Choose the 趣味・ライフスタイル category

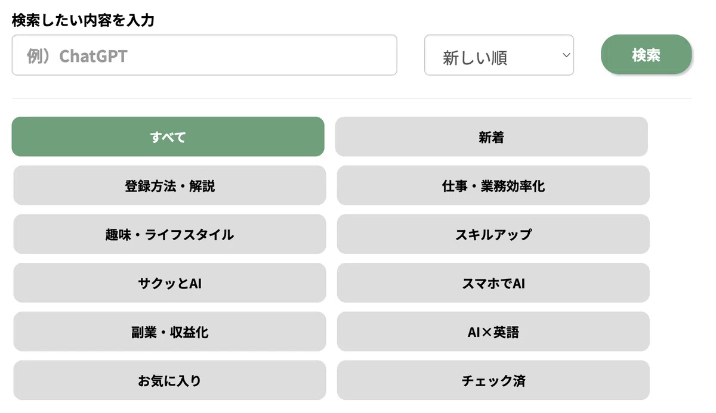pyautogui.click(x=170, y=234)
